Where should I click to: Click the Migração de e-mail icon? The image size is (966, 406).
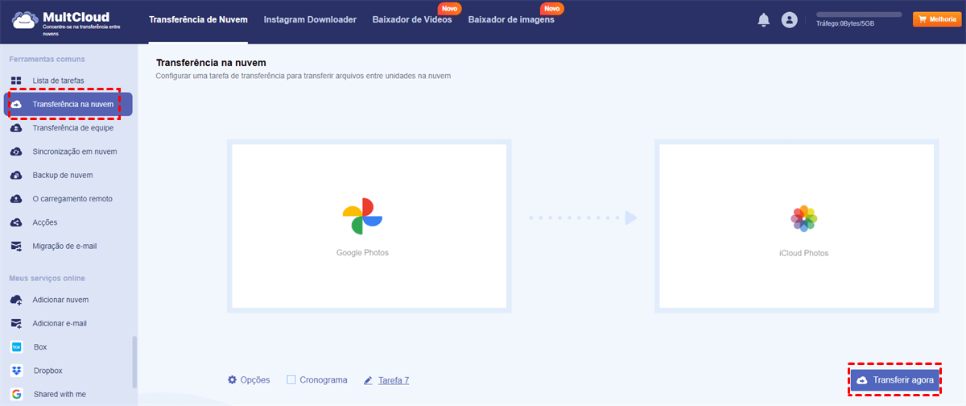(16, 246)
